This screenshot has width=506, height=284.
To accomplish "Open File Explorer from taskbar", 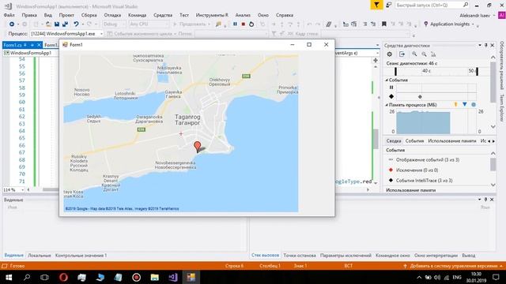I will pos(155,277).
